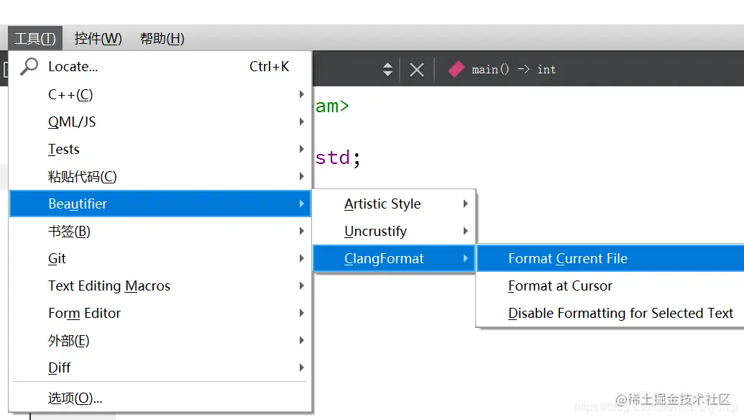Image resolution: width=744 pixels, height=420 pixels.
Task: Click the Locate... menu entry
Action: tap(160, 67)
